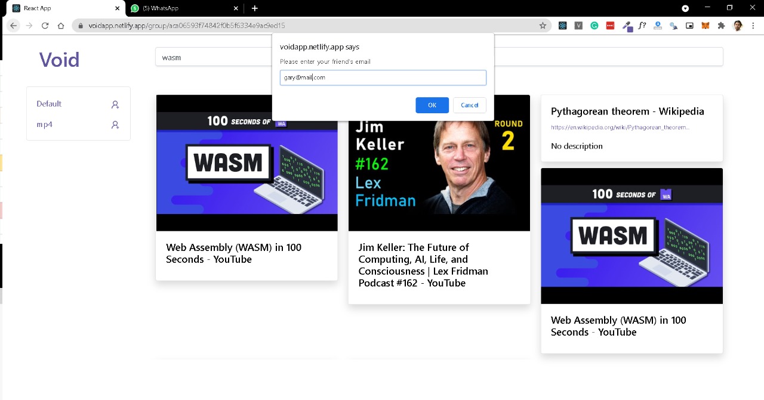Click the friend's email input field
The image size is (764, 400).
click(383, 77)
